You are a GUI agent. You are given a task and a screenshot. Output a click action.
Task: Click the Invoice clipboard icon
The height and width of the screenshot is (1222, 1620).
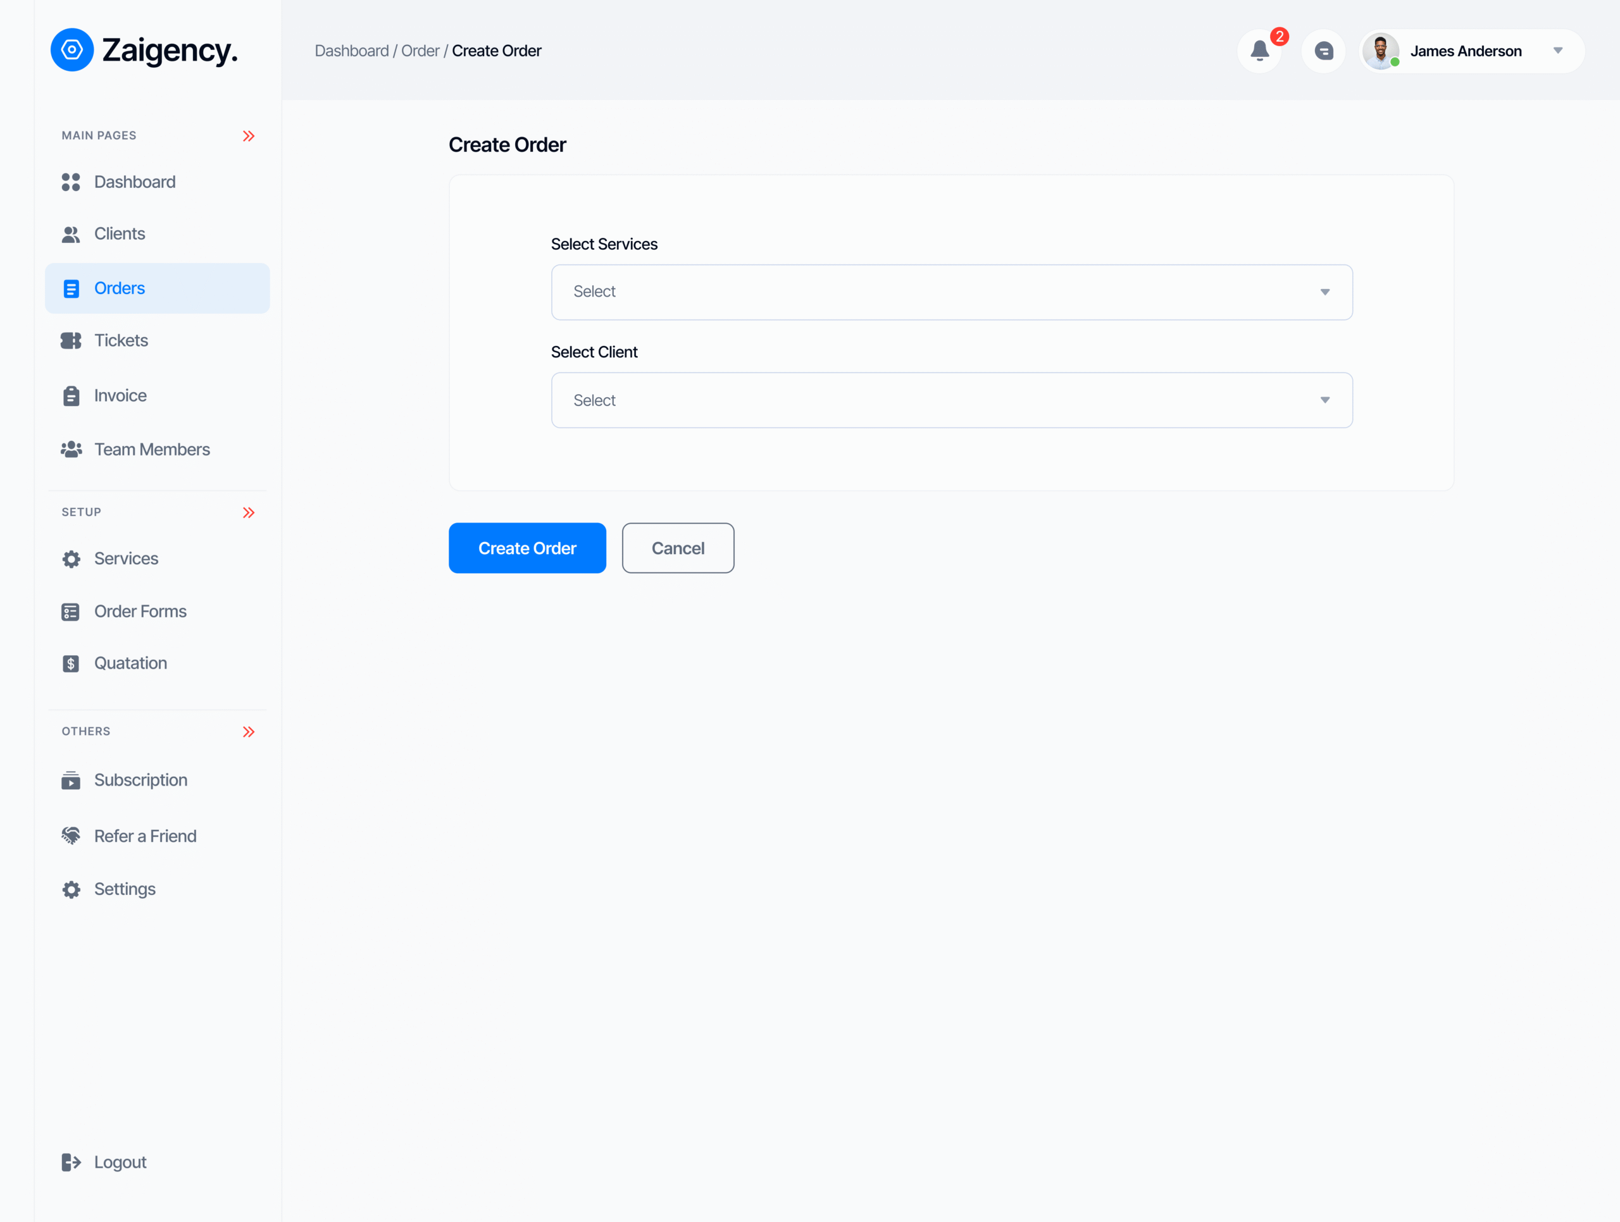70,395
